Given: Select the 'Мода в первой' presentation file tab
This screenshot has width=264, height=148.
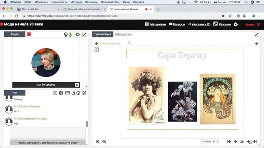Looking at the screenshot, I should click(111, 43).
